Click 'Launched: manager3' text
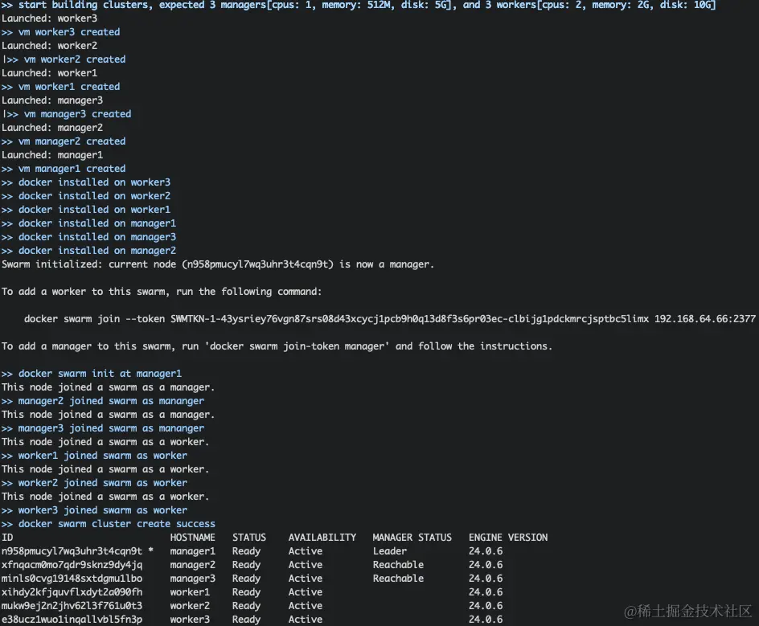Viewport: 759px width, 626px height. point(52,100)
